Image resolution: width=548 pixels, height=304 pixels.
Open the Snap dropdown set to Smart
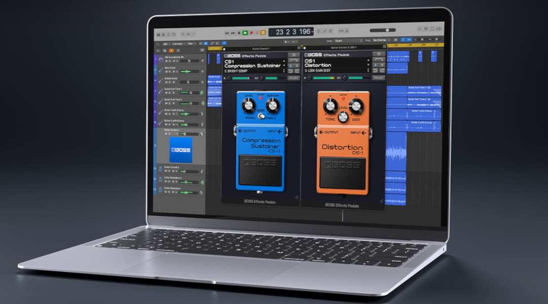point(349,41)
